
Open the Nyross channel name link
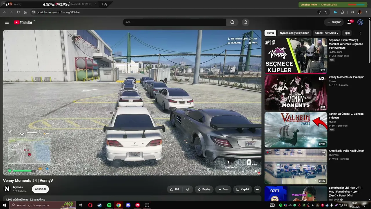coord(18,187)
